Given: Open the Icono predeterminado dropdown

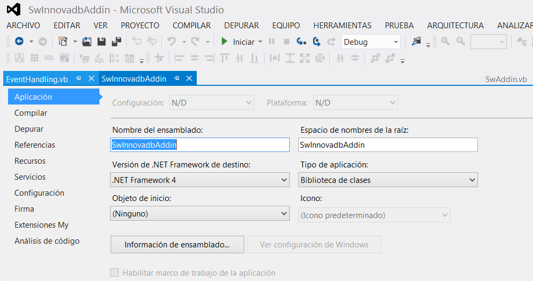Looking at the screenshot, I should 374,215.
